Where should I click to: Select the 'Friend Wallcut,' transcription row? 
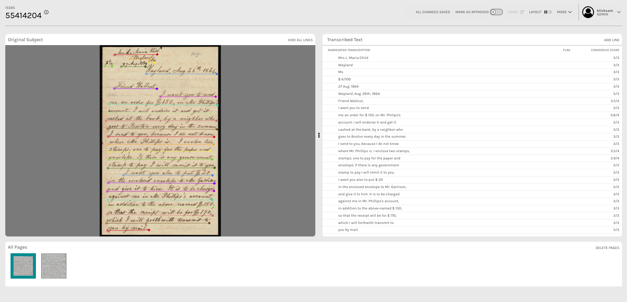click(x=351, y=101)
